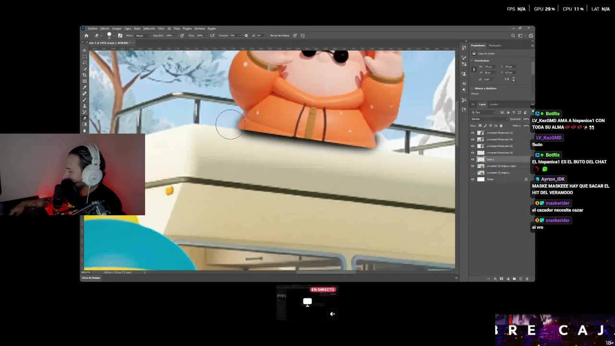The width and height of the screenshot is (615, 346).
Task: Select the Lasso tool
Action: (85, 62)
